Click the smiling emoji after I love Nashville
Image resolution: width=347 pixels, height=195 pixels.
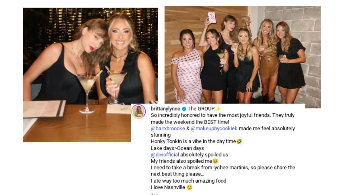tap(189, 187)
